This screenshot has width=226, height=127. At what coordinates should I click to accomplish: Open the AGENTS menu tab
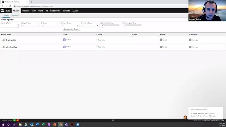16,11
